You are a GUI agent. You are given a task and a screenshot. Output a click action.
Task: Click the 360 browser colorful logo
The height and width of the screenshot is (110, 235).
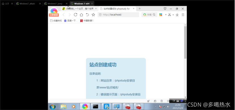point(54,10)
